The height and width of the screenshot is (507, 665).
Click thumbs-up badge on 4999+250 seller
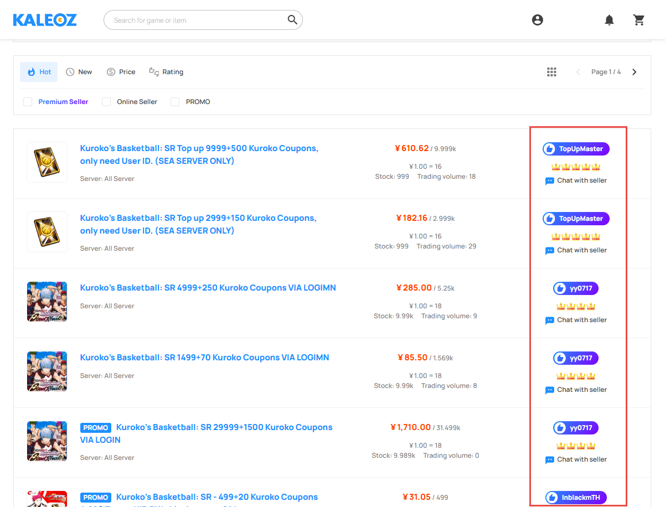click(560, 288)
